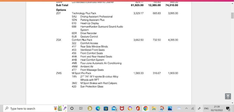The image size is (234, 112).
Task: Click the 'Technology Plus Pack' text
Action: point(84,13)
